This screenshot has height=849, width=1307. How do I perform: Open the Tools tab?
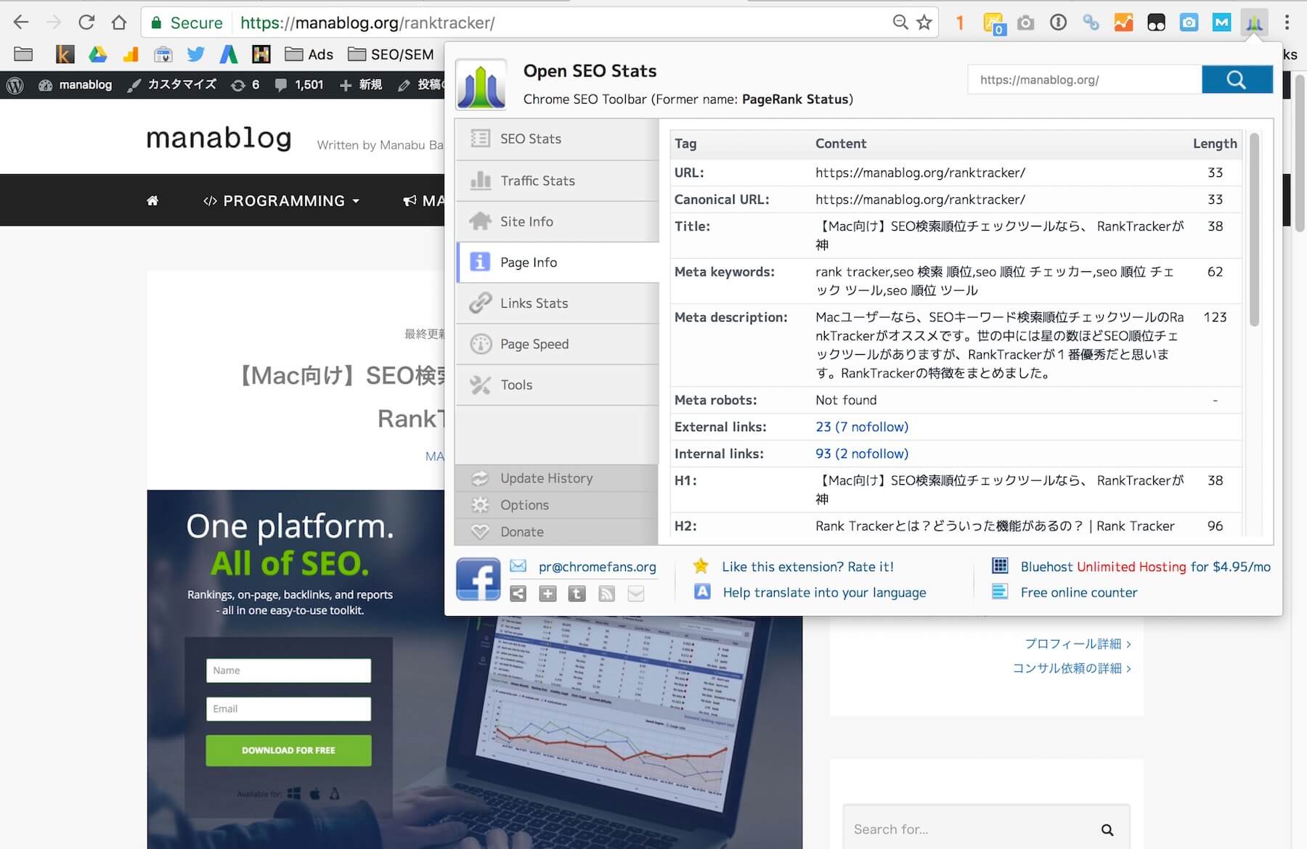click(557, 385)
